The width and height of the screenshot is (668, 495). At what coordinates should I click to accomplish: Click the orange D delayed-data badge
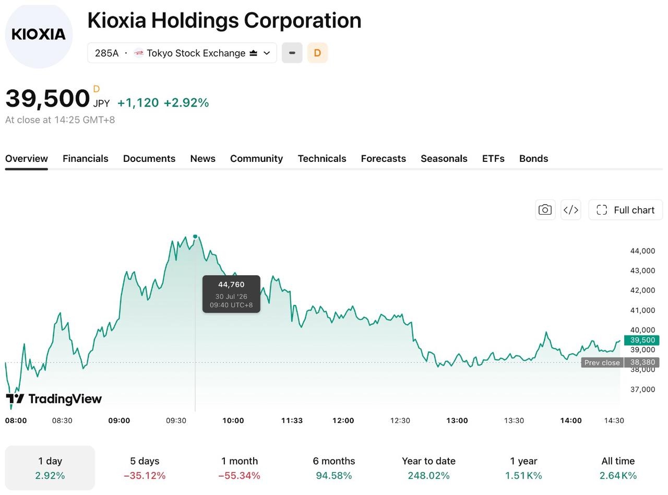317,53
